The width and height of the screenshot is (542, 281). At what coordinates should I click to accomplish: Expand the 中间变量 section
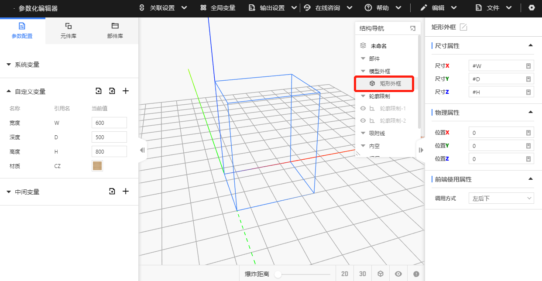tap(9, 192)
